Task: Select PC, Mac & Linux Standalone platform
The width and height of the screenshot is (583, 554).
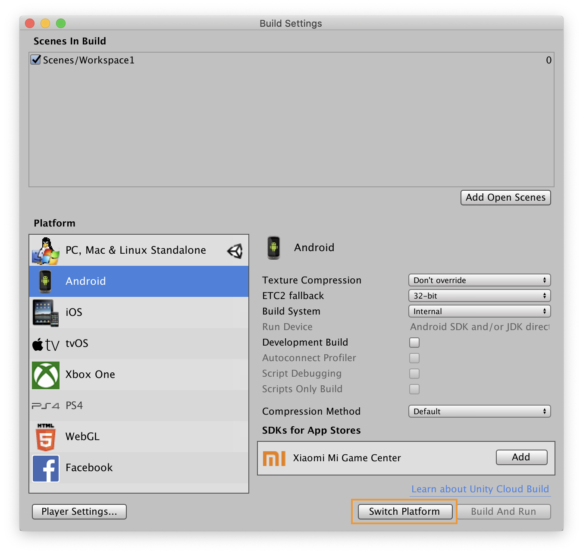Action: [139, 250]
